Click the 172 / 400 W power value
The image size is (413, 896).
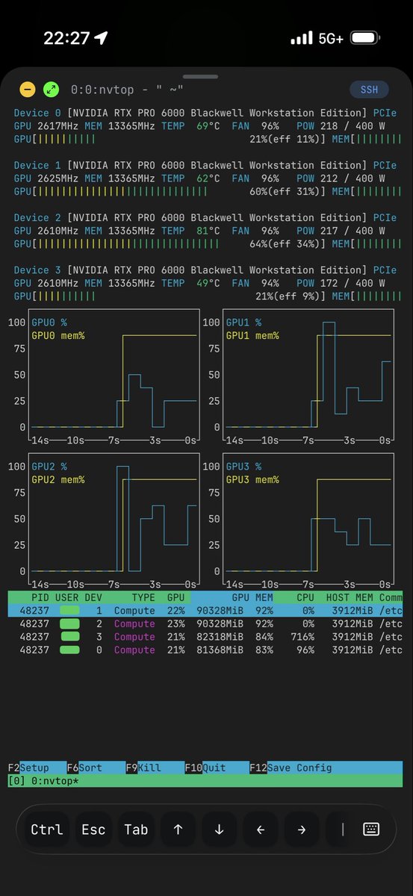coord(353,283)
